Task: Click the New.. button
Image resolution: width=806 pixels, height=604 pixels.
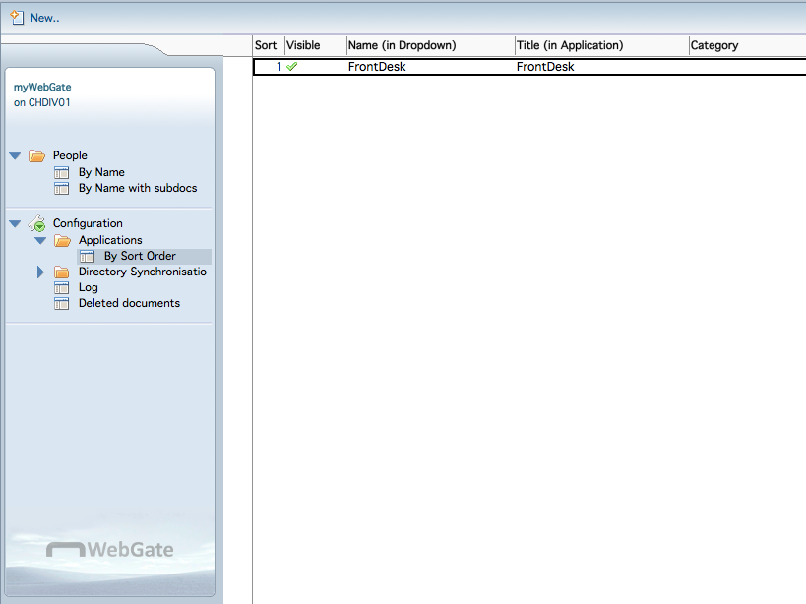Action: point(44,18)
